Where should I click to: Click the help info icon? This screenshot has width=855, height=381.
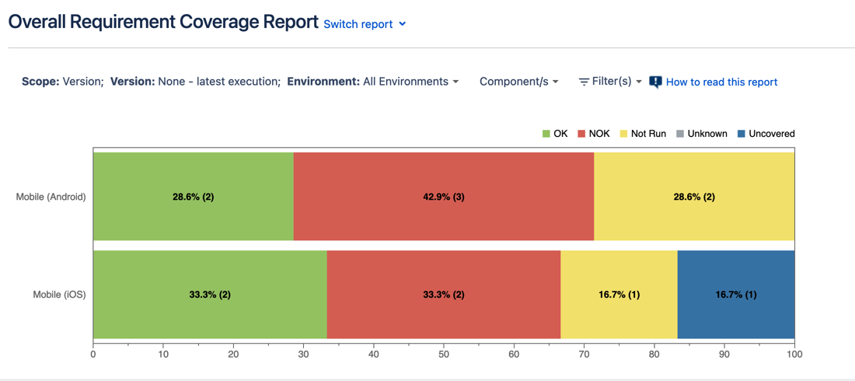point(655,82)
